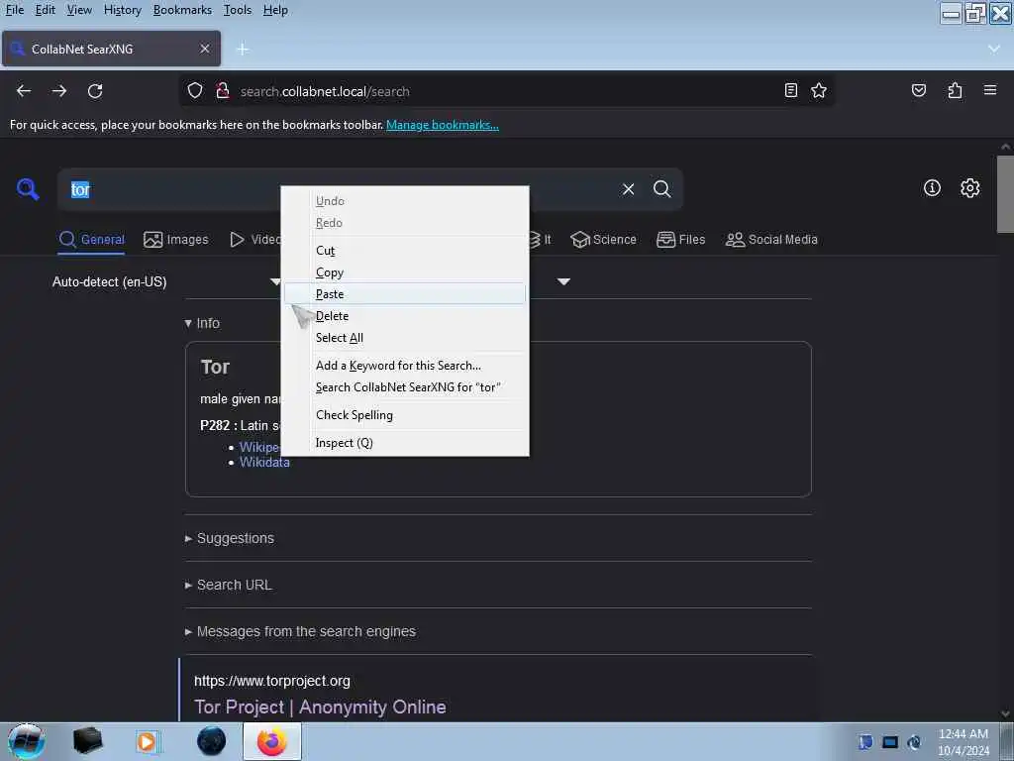Open the Wikidata link
Viewport: 1014px width, 761px height.
point(264,462)
